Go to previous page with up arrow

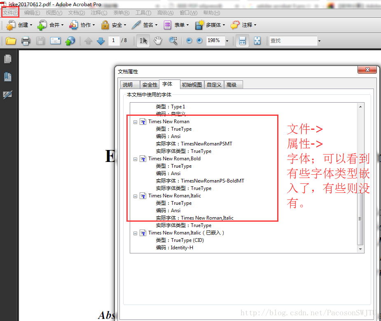[88, 41]
